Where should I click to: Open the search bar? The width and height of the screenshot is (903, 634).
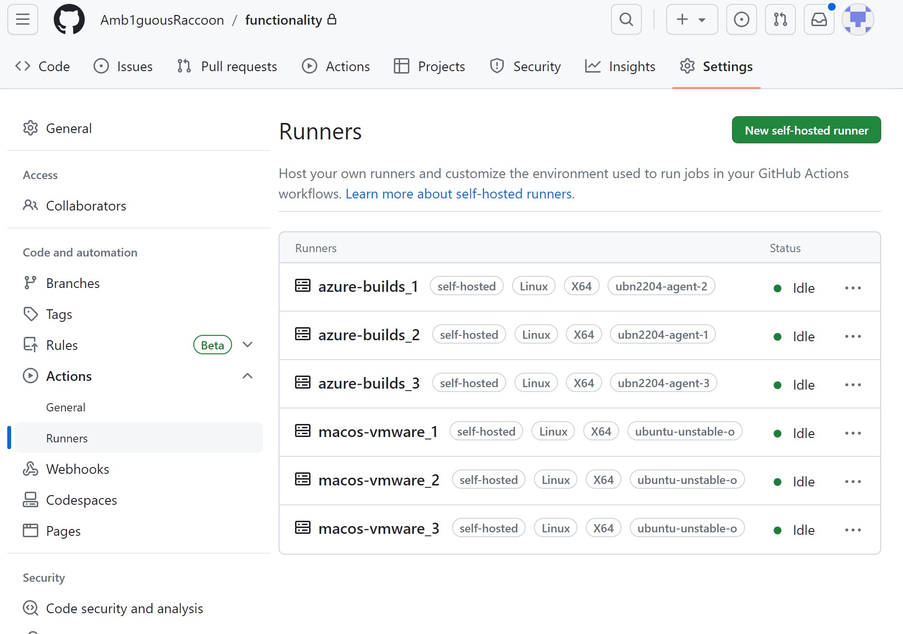pos(626,19)
